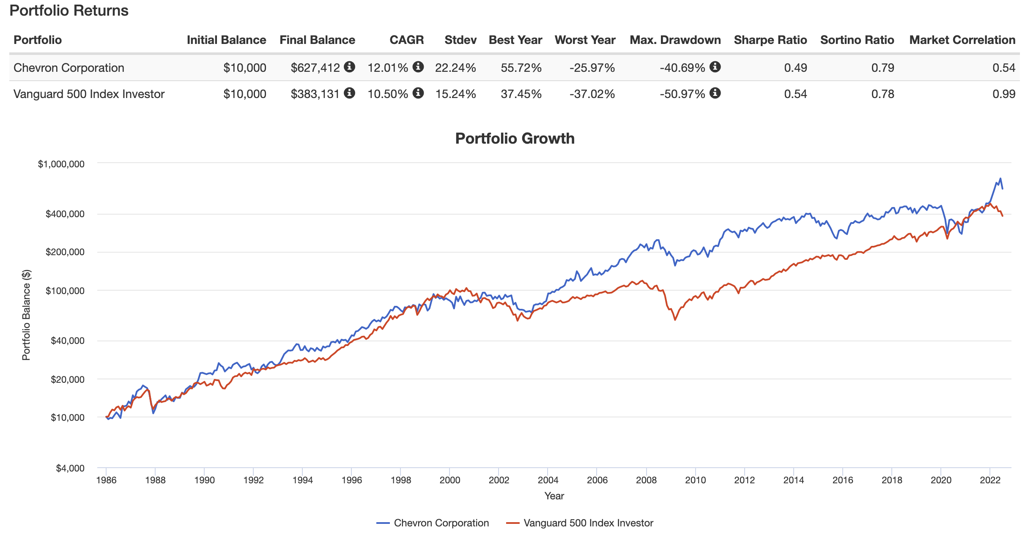Click info icon beside the -40.69% max drawdown

coord(715,67)
